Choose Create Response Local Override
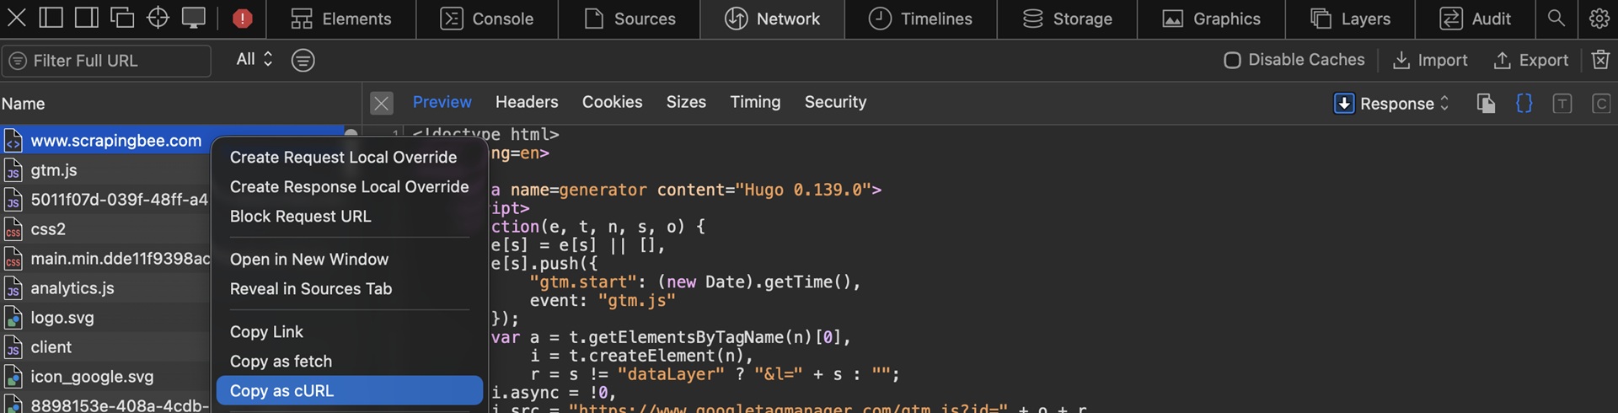The width and height of the screenshot is (1618, 413). point(349,187)
